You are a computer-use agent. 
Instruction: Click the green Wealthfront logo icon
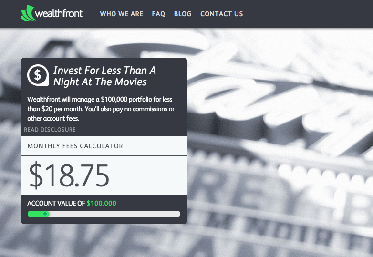(x=28, y=13)
